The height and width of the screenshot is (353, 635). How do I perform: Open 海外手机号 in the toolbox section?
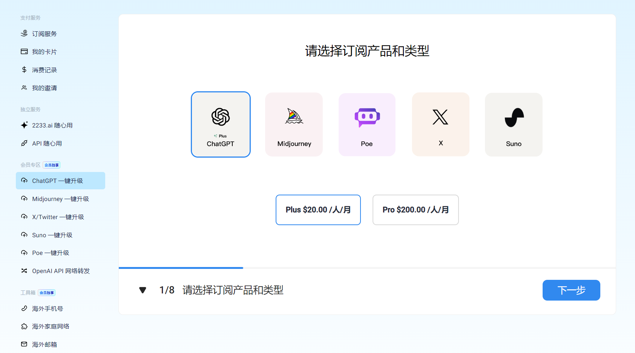click(48, 308)
